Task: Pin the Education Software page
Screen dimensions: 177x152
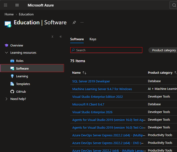Action: 74,22
